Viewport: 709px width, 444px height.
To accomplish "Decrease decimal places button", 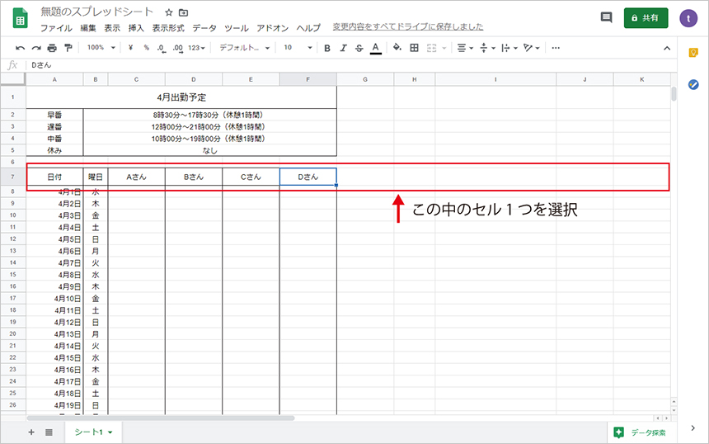I will (x=162, y=48).
